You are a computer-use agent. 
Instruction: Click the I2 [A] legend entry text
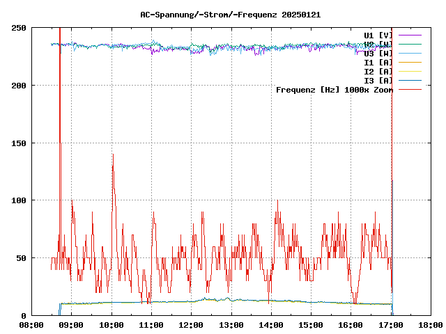(x=378, y=71)
